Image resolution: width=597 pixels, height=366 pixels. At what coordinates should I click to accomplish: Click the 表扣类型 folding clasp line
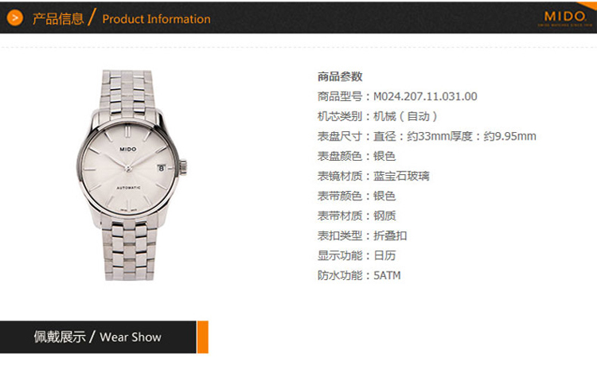(362, 236)
